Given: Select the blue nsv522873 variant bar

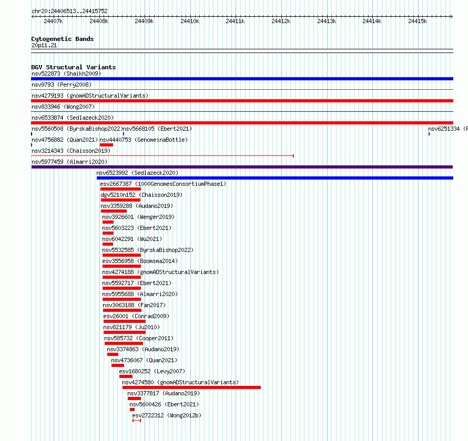Looking at the screenshot, I should coord(242,79).
